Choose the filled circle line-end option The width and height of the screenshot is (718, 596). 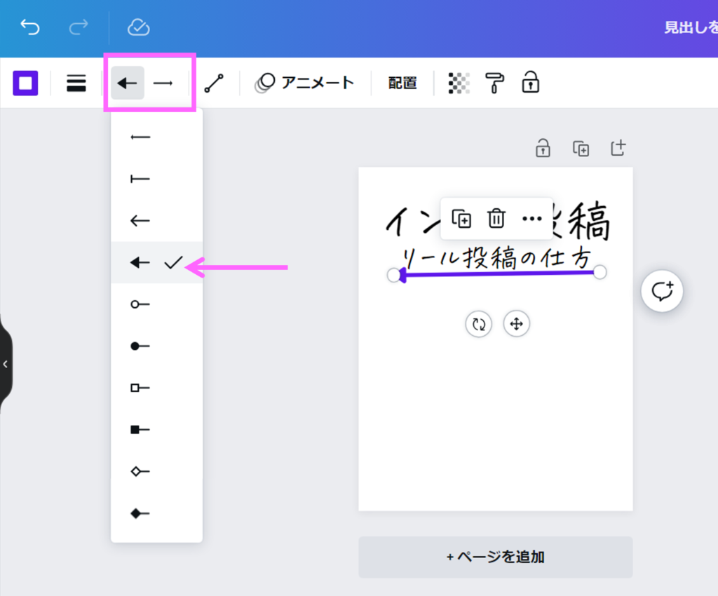coord(141,346)
